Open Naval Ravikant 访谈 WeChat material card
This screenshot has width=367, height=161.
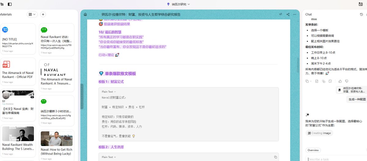pos(57,40)
